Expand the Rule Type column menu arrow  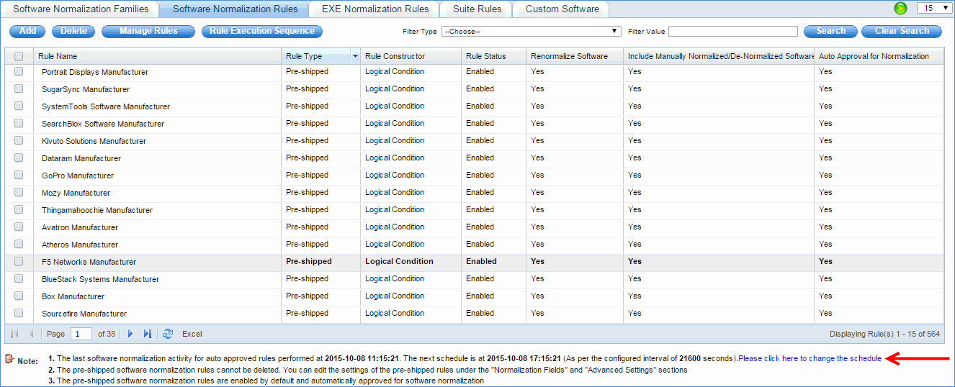[354, 56]
